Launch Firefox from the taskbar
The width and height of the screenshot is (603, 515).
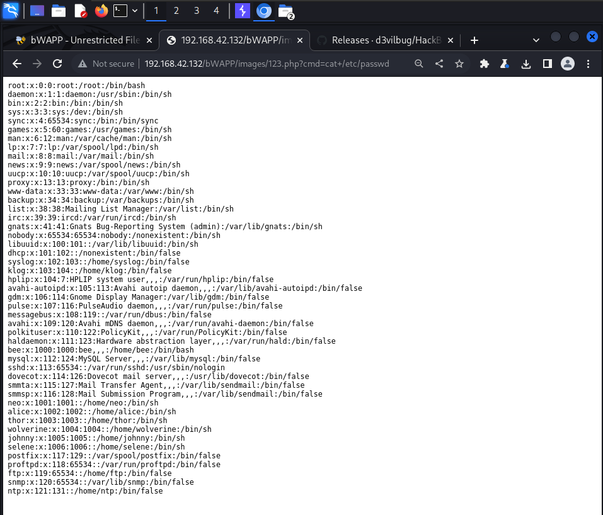click(101, 11)
